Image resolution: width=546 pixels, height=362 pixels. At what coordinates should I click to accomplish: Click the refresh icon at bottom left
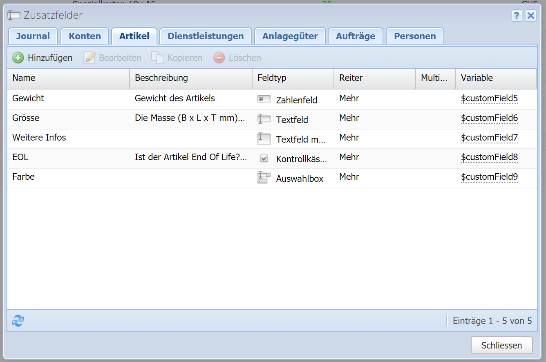click(x=18, y=321)
